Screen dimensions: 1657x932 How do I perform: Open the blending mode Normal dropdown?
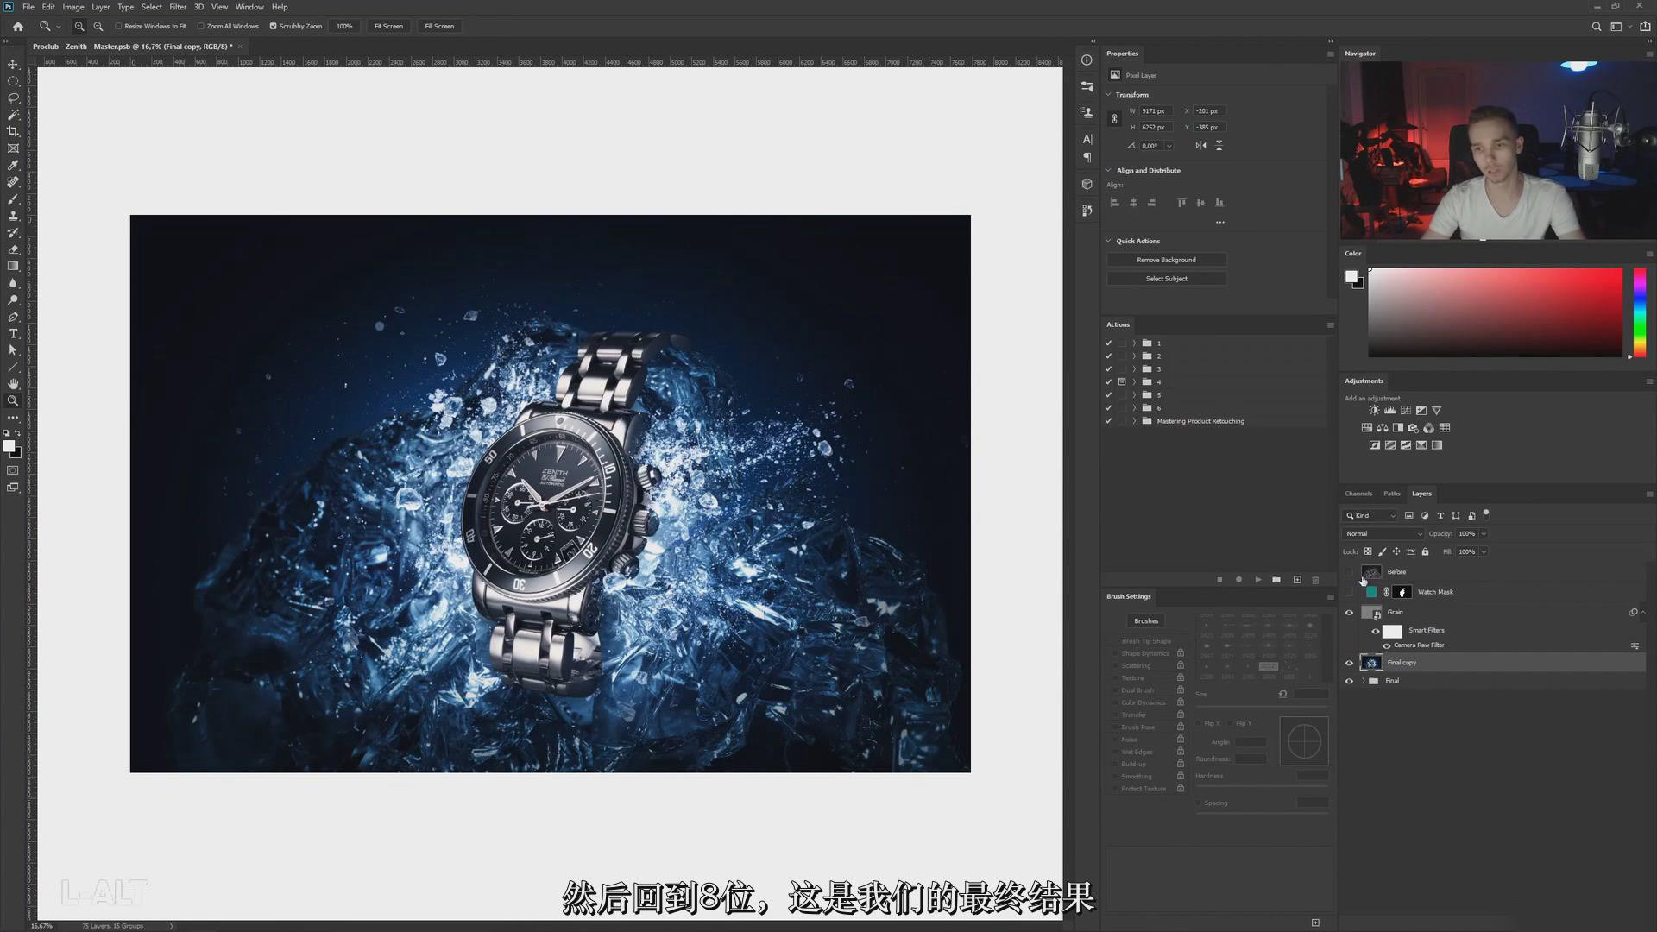1382,533
